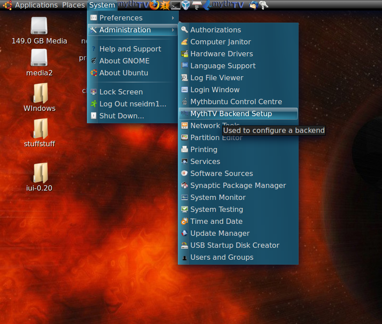Expand the Preferences submenu arrow

coord(173,18)
